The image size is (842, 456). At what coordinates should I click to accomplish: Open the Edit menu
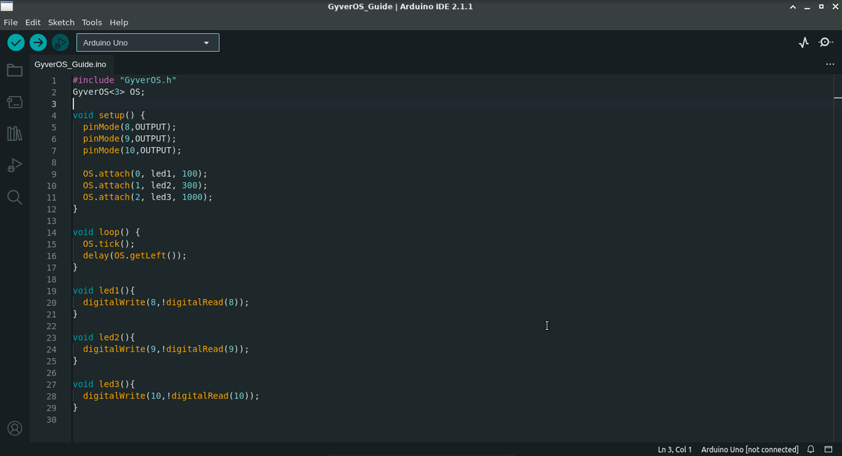33,22
